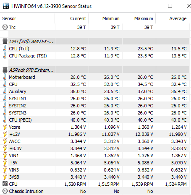Click the lightning bolt icon next to +12V
191x195 pixels.
5,134
